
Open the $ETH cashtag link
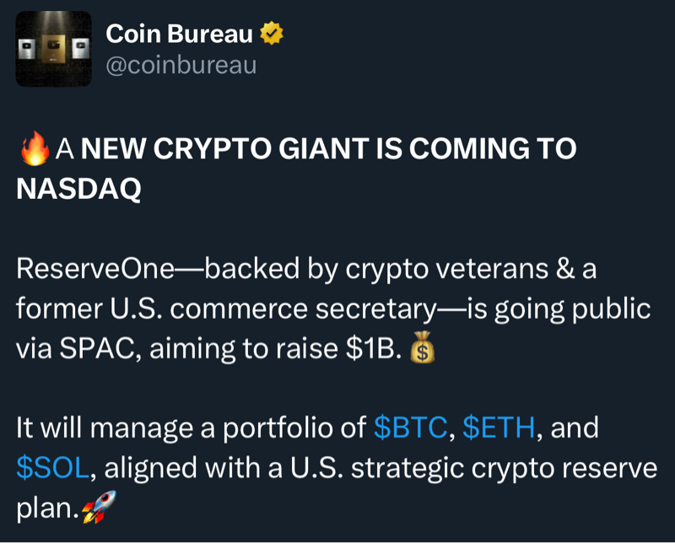click(498, 427)
